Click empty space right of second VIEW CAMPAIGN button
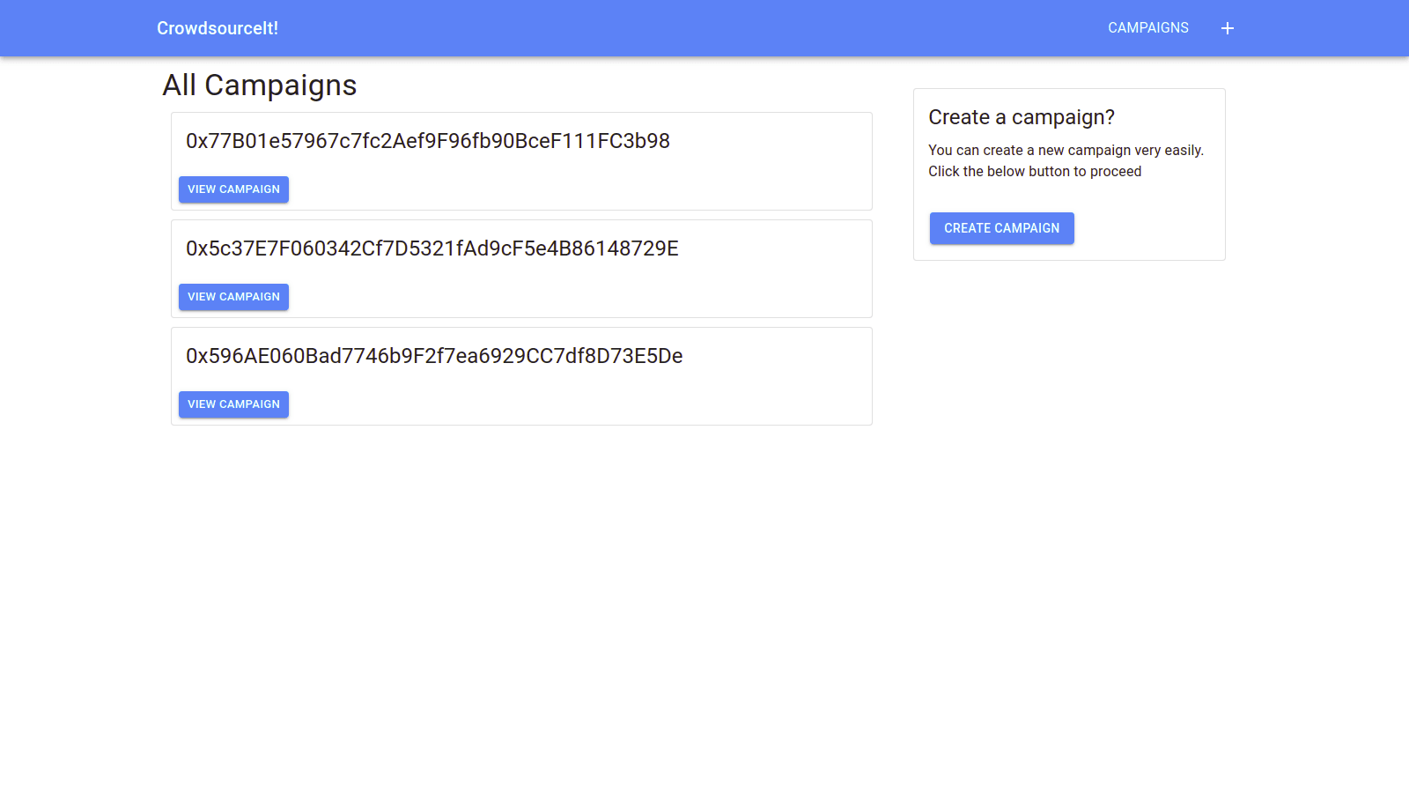The image size is (1409, 793). pos(572,297)
